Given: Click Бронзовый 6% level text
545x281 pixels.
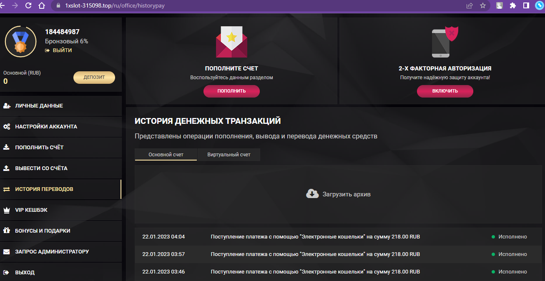Looking at the screenshot, I should 66,41.
